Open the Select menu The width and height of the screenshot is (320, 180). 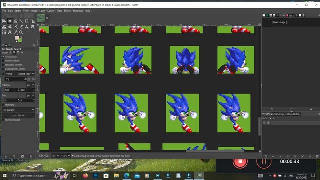point(18,11)
